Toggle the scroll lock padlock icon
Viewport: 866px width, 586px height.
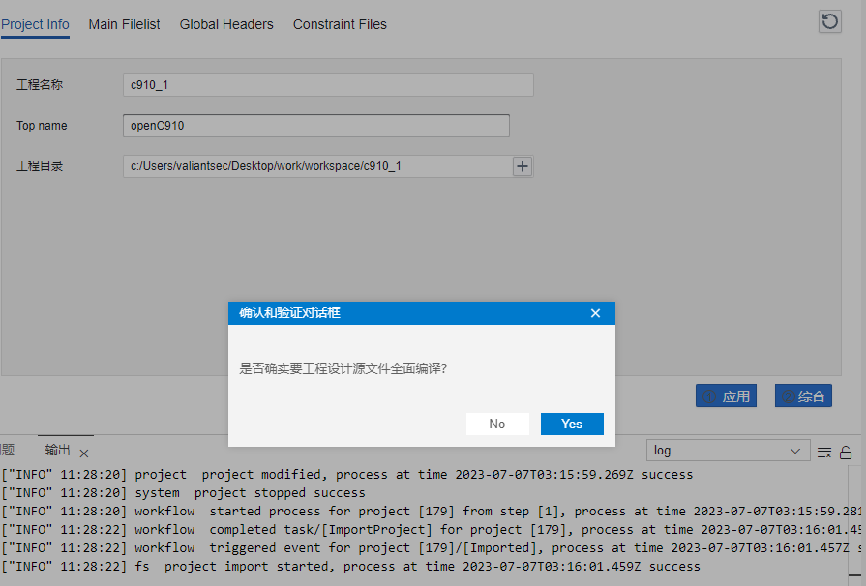point(846,452)
